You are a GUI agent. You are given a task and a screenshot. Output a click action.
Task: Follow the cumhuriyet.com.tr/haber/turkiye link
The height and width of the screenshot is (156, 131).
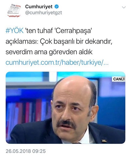pos(57,62)
